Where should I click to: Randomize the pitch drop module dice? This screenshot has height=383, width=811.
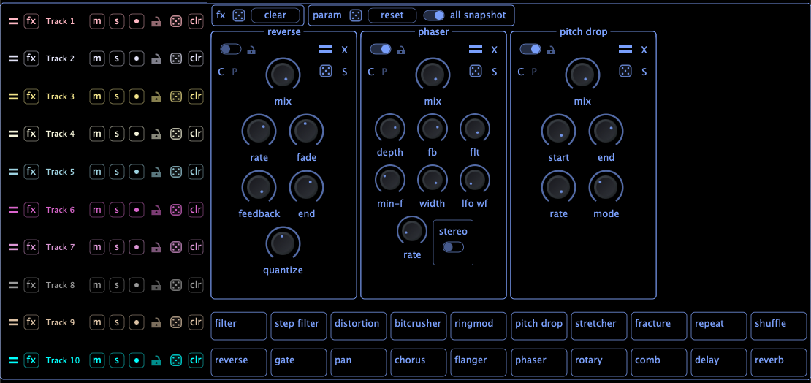pyautogui.click(x=625, y=72)
